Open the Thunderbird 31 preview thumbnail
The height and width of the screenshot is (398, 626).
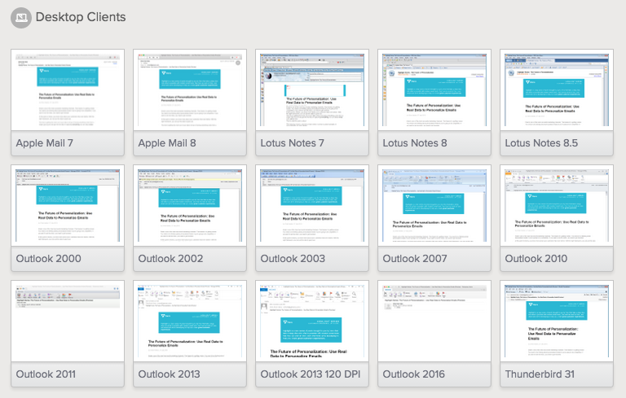point(557,321)
